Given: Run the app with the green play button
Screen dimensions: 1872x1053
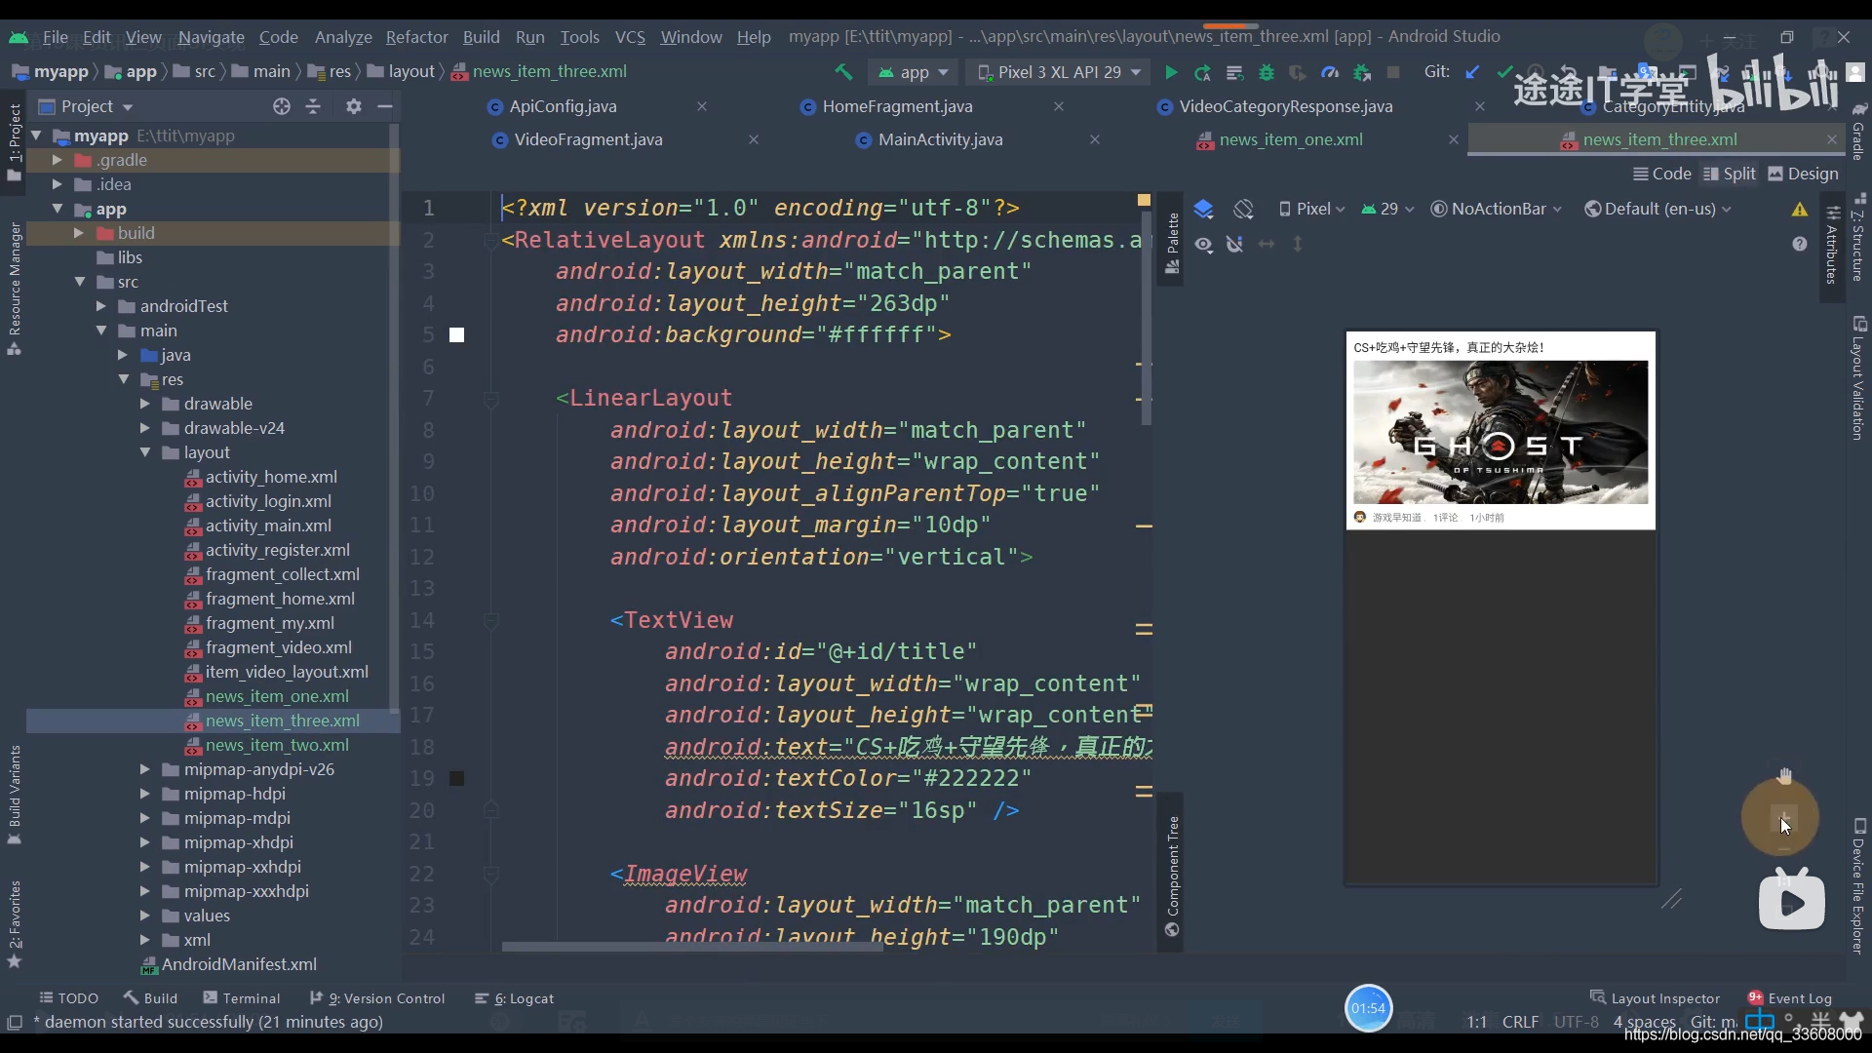Looking at the screenshot, I should pyautogui.click(x=1171, y=72).
